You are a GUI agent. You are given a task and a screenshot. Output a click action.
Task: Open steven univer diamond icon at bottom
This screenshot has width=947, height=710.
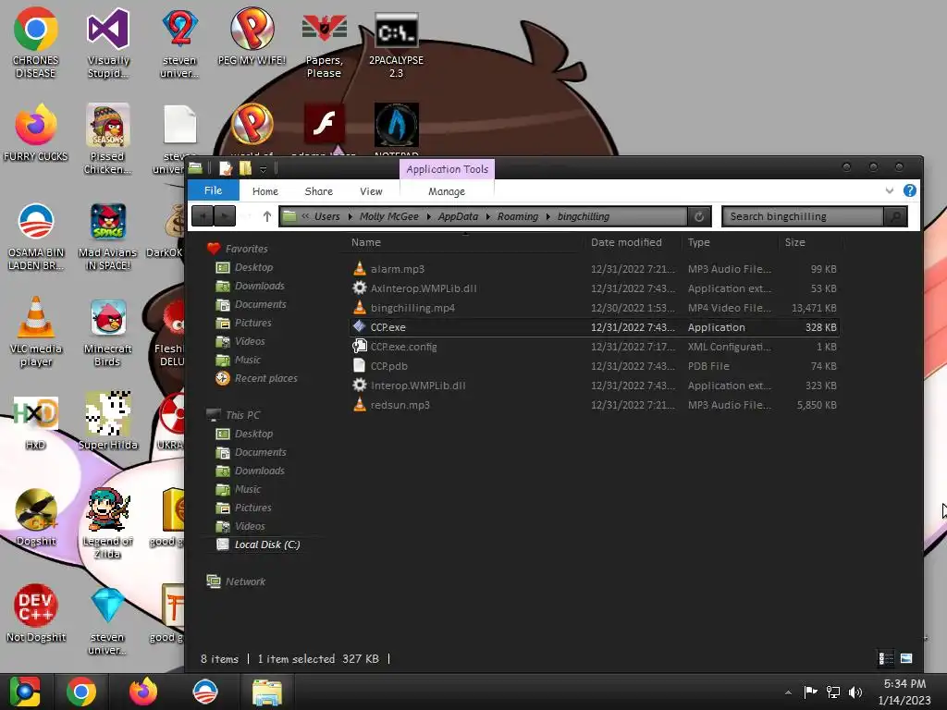point(107,619)
